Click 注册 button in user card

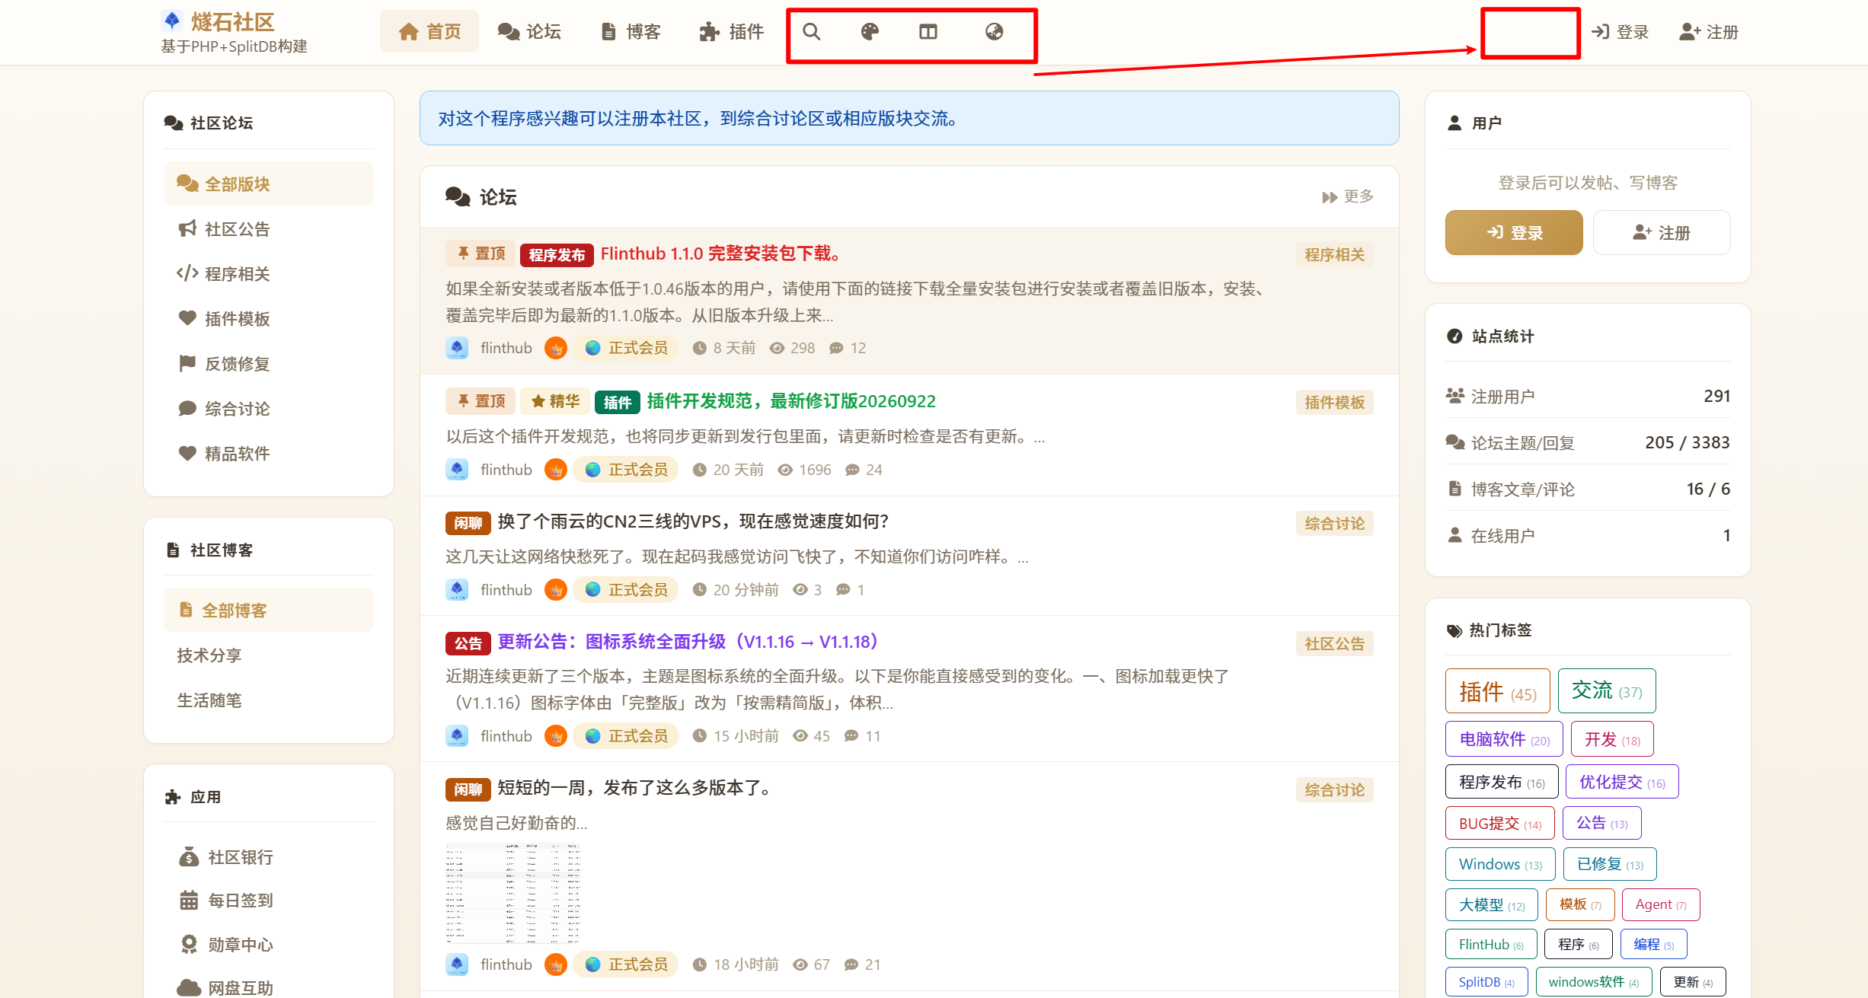click(1662, 233)
